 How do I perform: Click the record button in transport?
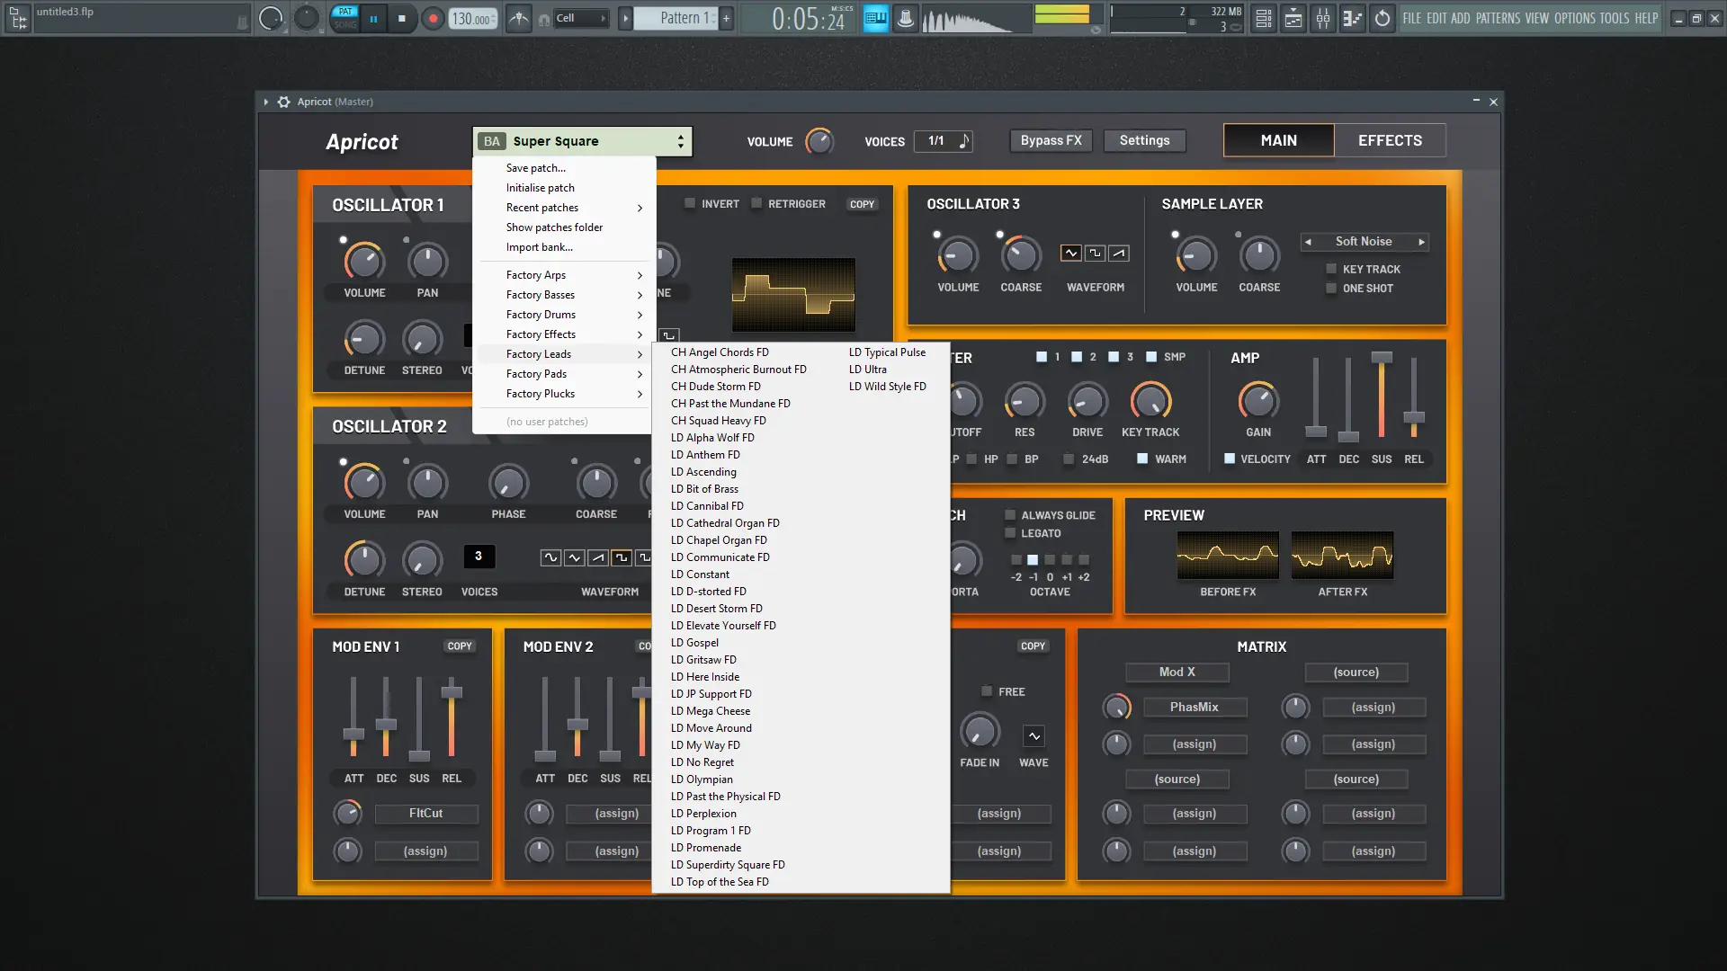pos(433,18)
